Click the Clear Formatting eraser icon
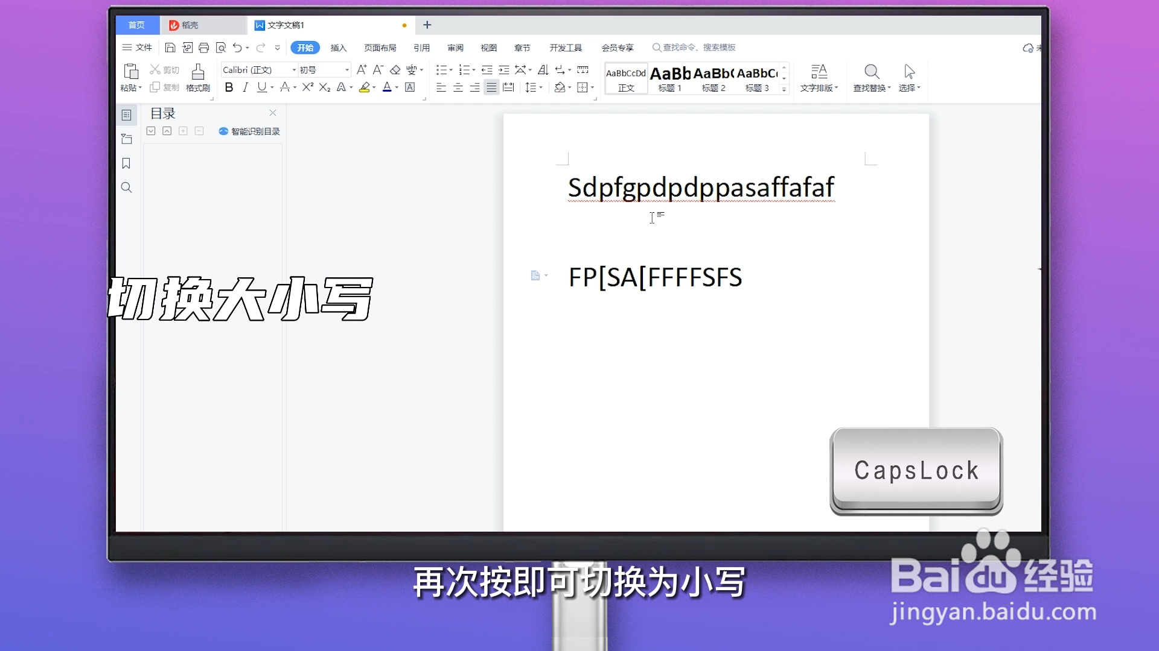This screenshot has height=651, width=1159. (x=395, y=70)
